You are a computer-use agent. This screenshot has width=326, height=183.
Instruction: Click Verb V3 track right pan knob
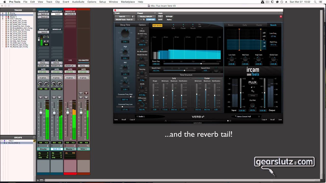point(60,84)
